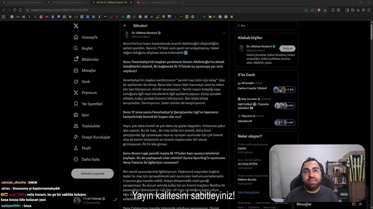Open Topluluklar communities
The image size is (373, 209).
coord(87,126)
